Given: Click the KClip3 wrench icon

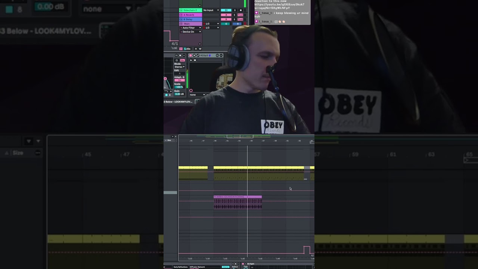Looking at the screenshot, I should click(198, 55).
